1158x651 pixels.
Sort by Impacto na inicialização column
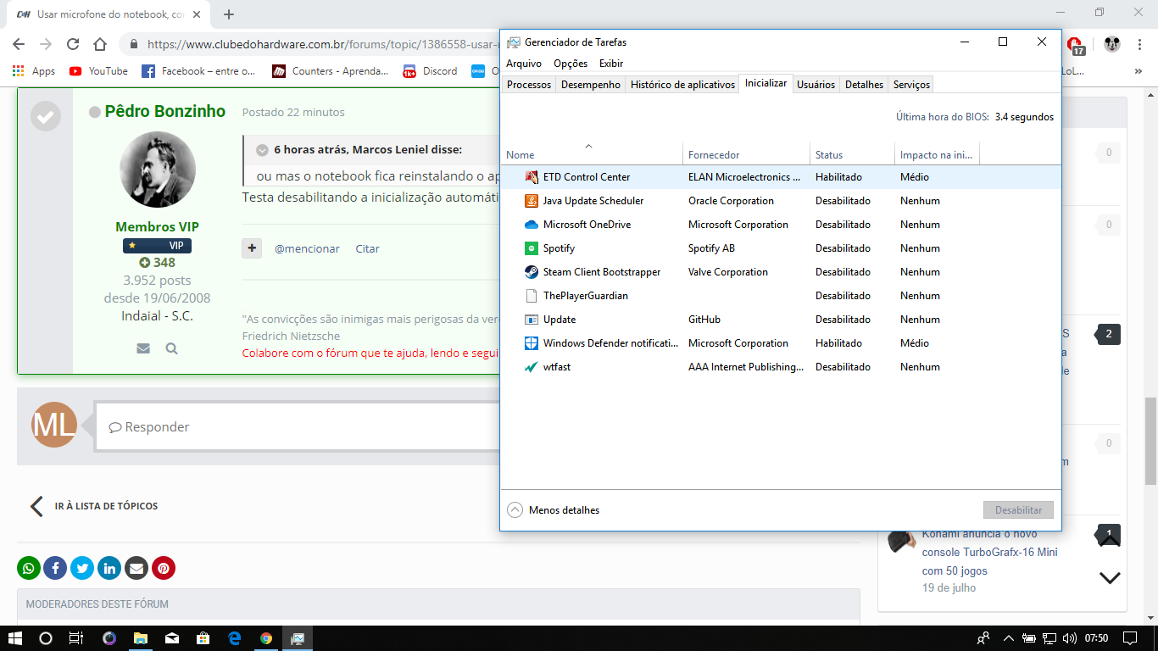pos(937,154)
